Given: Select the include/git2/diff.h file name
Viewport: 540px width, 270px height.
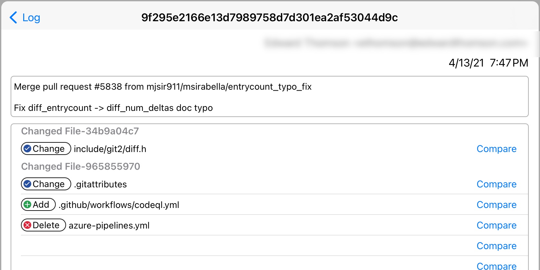Looking at the screenshot, I should point(110,149).
